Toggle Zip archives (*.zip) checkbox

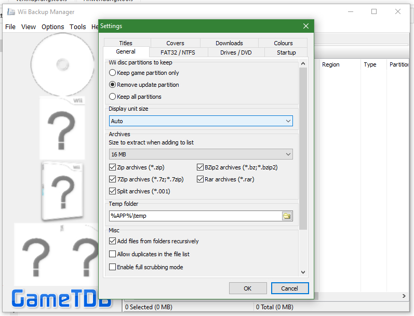[x=137, y=167]
